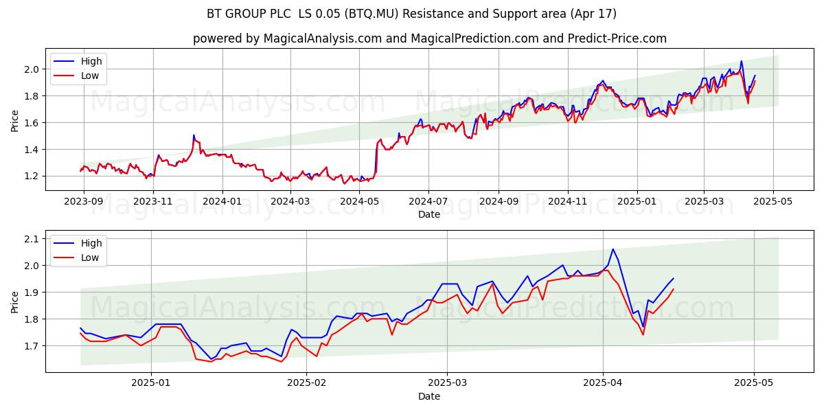Click the 2025-03 tick label on bottom chart
Image resolution: width=824 pixels, height=412 pixels.
447,384
